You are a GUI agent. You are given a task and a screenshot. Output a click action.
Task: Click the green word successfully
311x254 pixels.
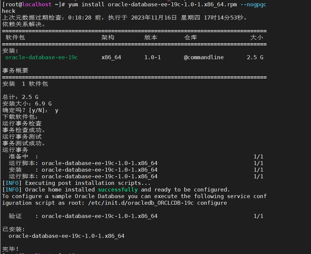point(118,190)
